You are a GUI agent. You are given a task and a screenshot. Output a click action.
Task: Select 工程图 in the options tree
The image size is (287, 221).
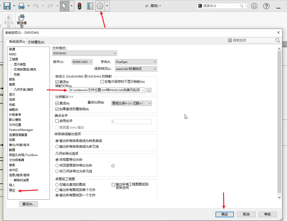(14, 59)
